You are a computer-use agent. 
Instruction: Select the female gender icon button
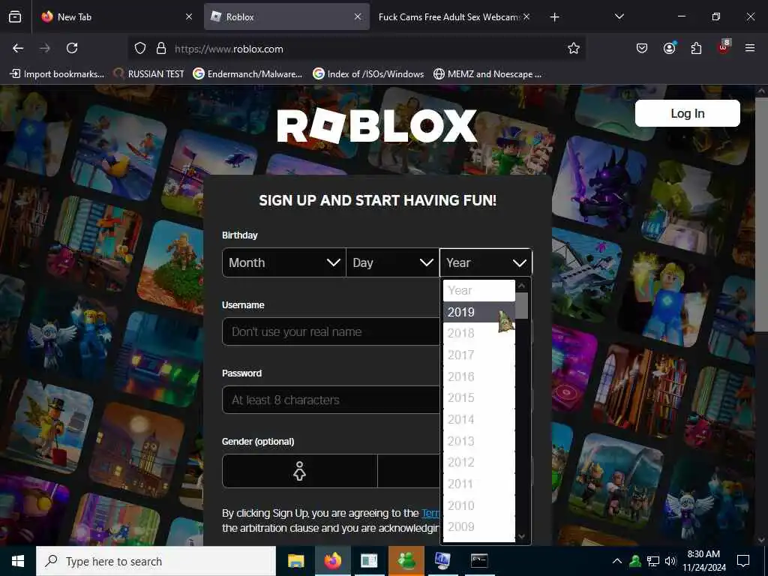pyautogui.click(x=300, y=471)
